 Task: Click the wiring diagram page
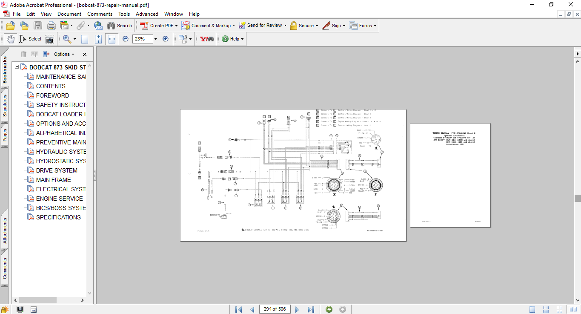click(293, 175)
